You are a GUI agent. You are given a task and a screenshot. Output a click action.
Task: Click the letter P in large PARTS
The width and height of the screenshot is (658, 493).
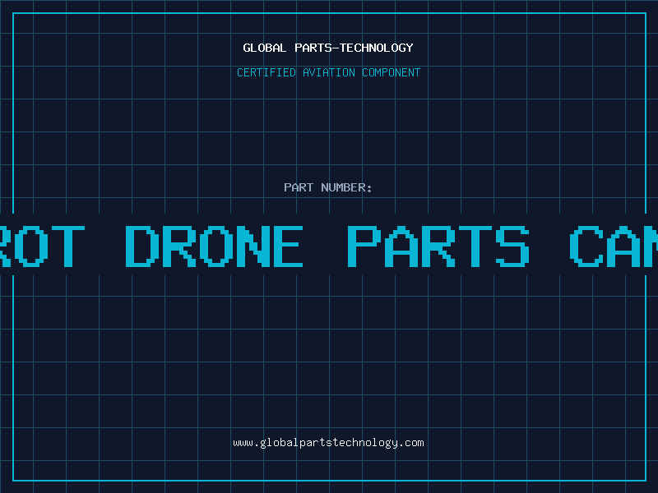point(364,246)
